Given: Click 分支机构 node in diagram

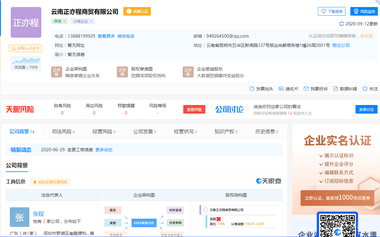Looking at the screenshot, I should [175, 223].
